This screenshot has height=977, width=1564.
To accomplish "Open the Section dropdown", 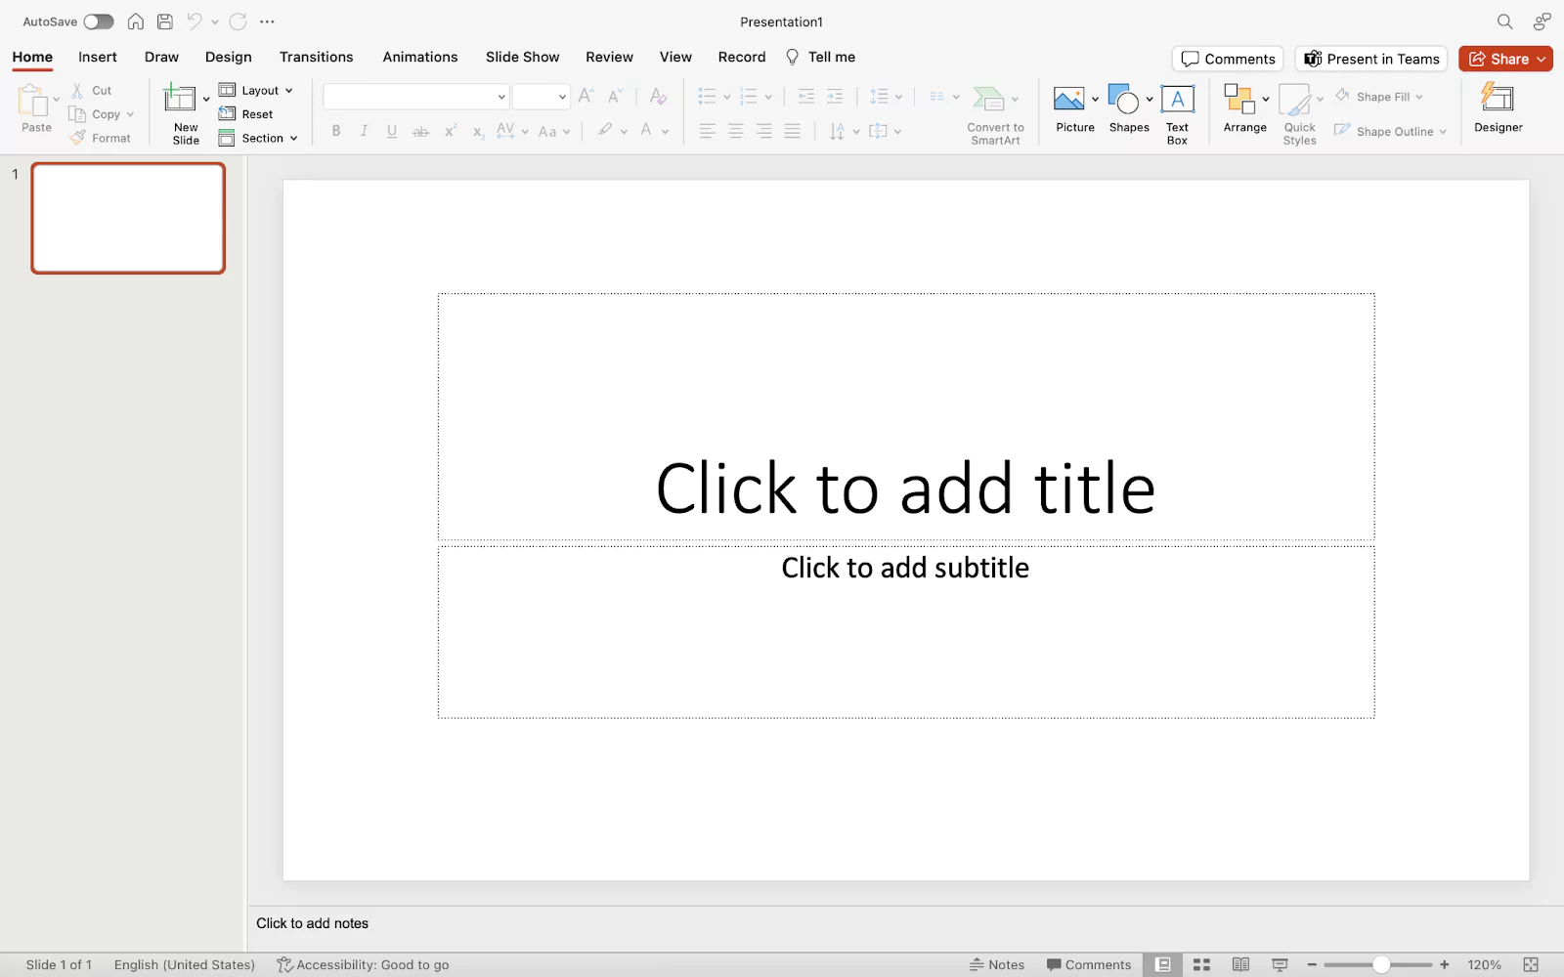I will click(258, 138).
